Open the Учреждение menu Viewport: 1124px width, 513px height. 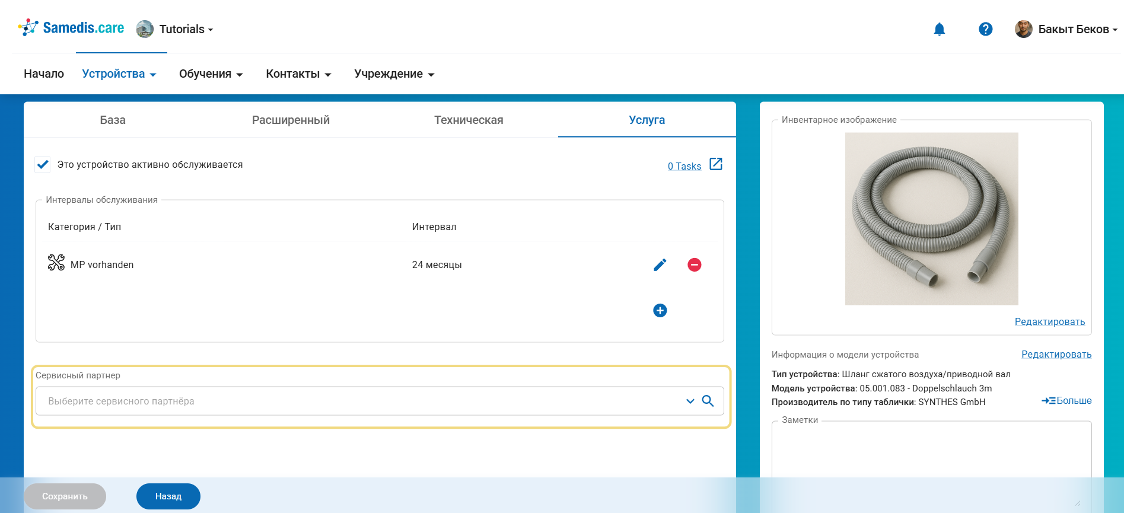pyautogui.click(x=394, y=74)
